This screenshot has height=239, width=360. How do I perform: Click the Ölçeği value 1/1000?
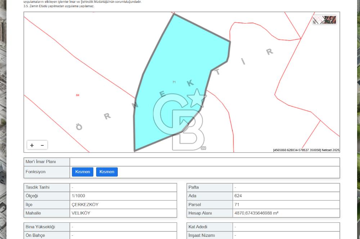pos(78,196)
